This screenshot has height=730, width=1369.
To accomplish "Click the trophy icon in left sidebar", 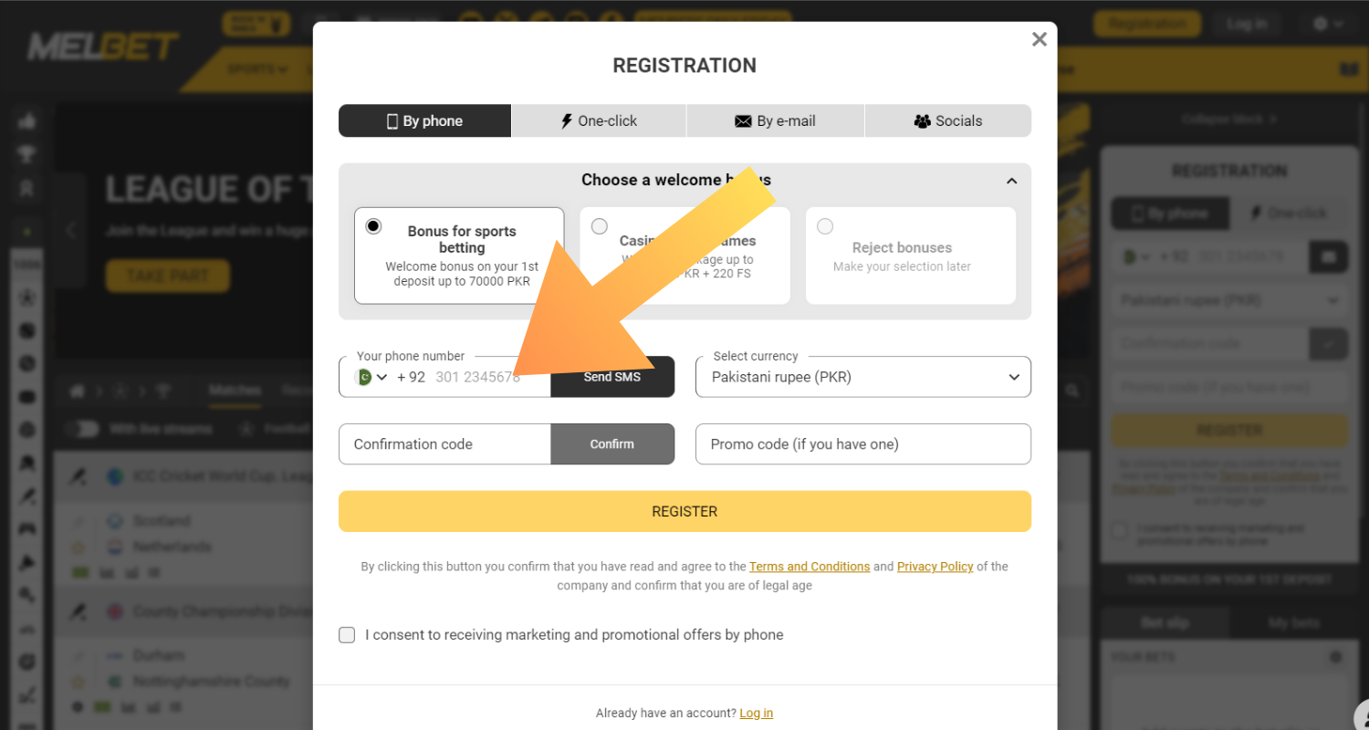I will coord(26,154).
